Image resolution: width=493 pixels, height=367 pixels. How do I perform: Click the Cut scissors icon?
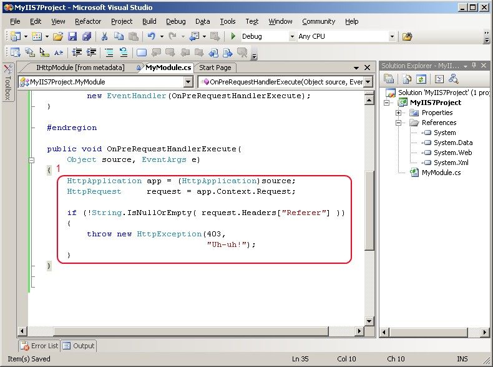pos(104,36)
